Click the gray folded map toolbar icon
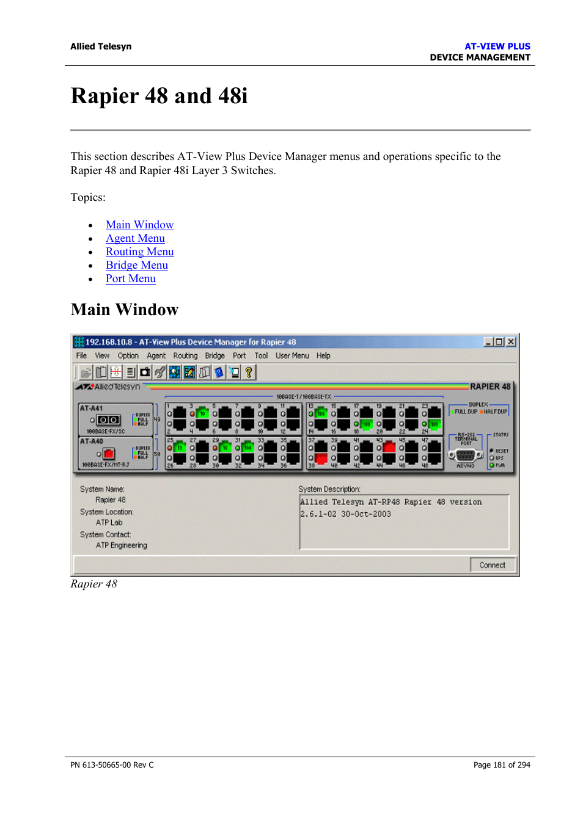The image size is (583, 825). [204, 372]
